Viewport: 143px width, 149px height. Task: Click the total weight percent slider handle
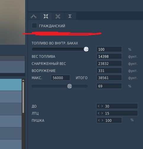tap(70, 86)
